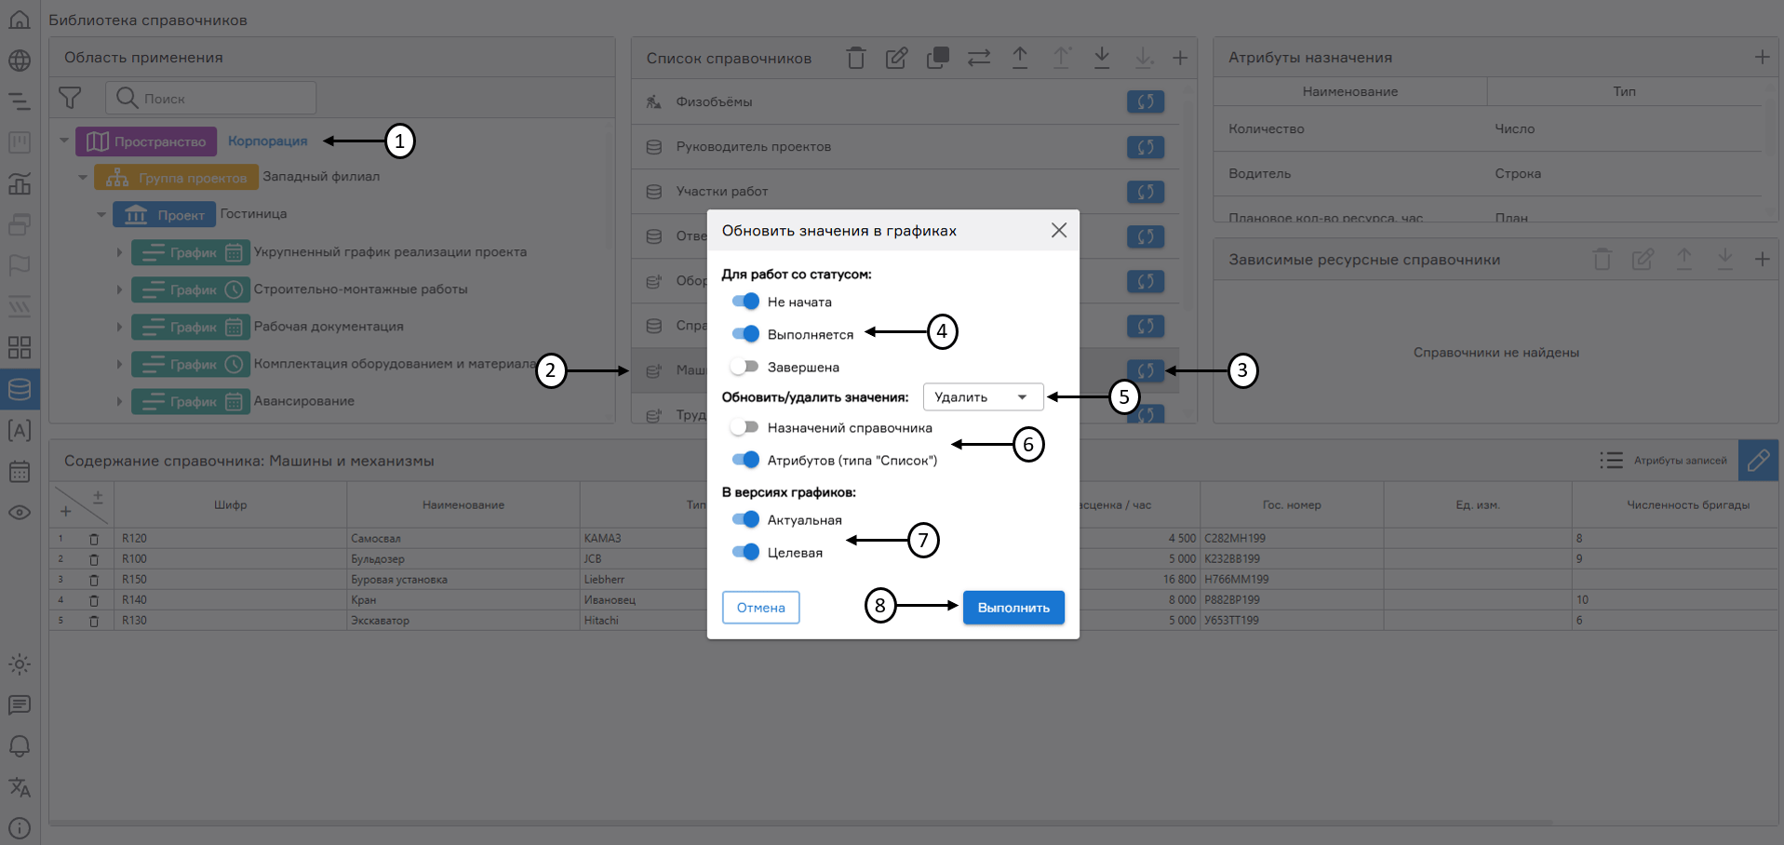Open the language translate icon in sidebar

coord(20,787)
